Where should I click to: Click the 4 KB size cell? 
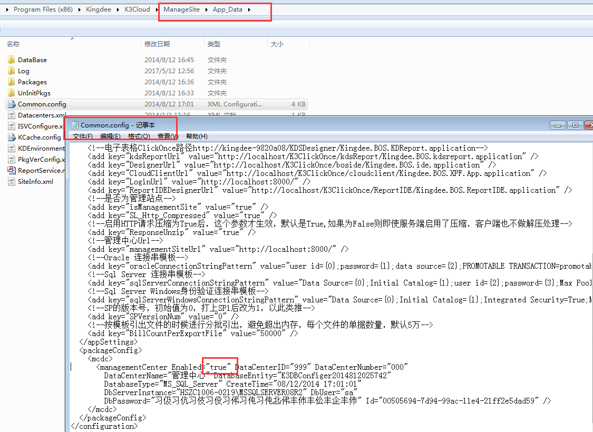pyautogui.click(x=298, y=104)
